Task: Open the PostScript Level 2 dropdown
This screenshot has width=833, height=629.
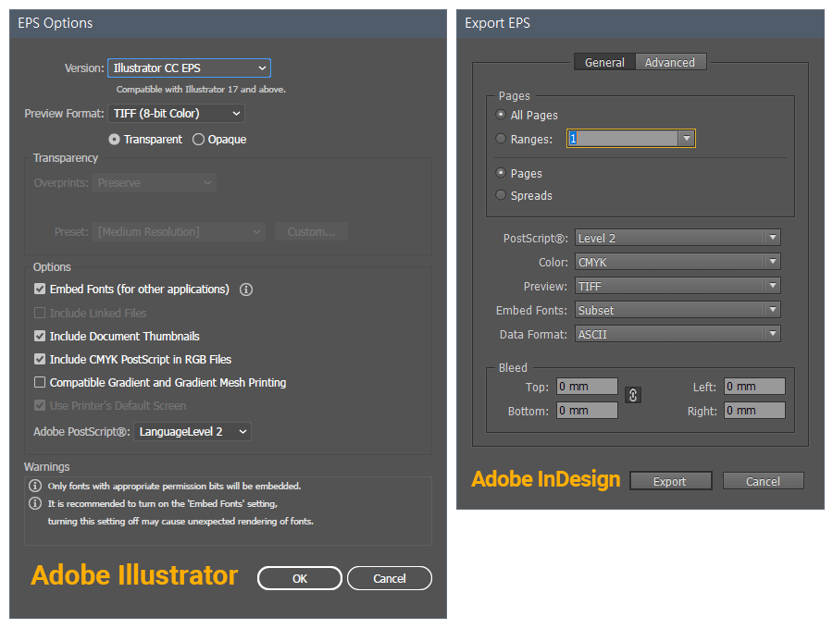Action: tap(678, 238)
